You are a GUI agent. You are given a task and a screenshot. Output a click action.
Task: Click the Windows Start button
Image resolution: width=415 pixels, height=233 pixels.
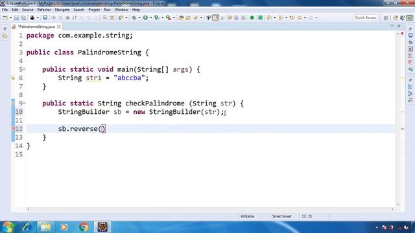pos(8,227)
